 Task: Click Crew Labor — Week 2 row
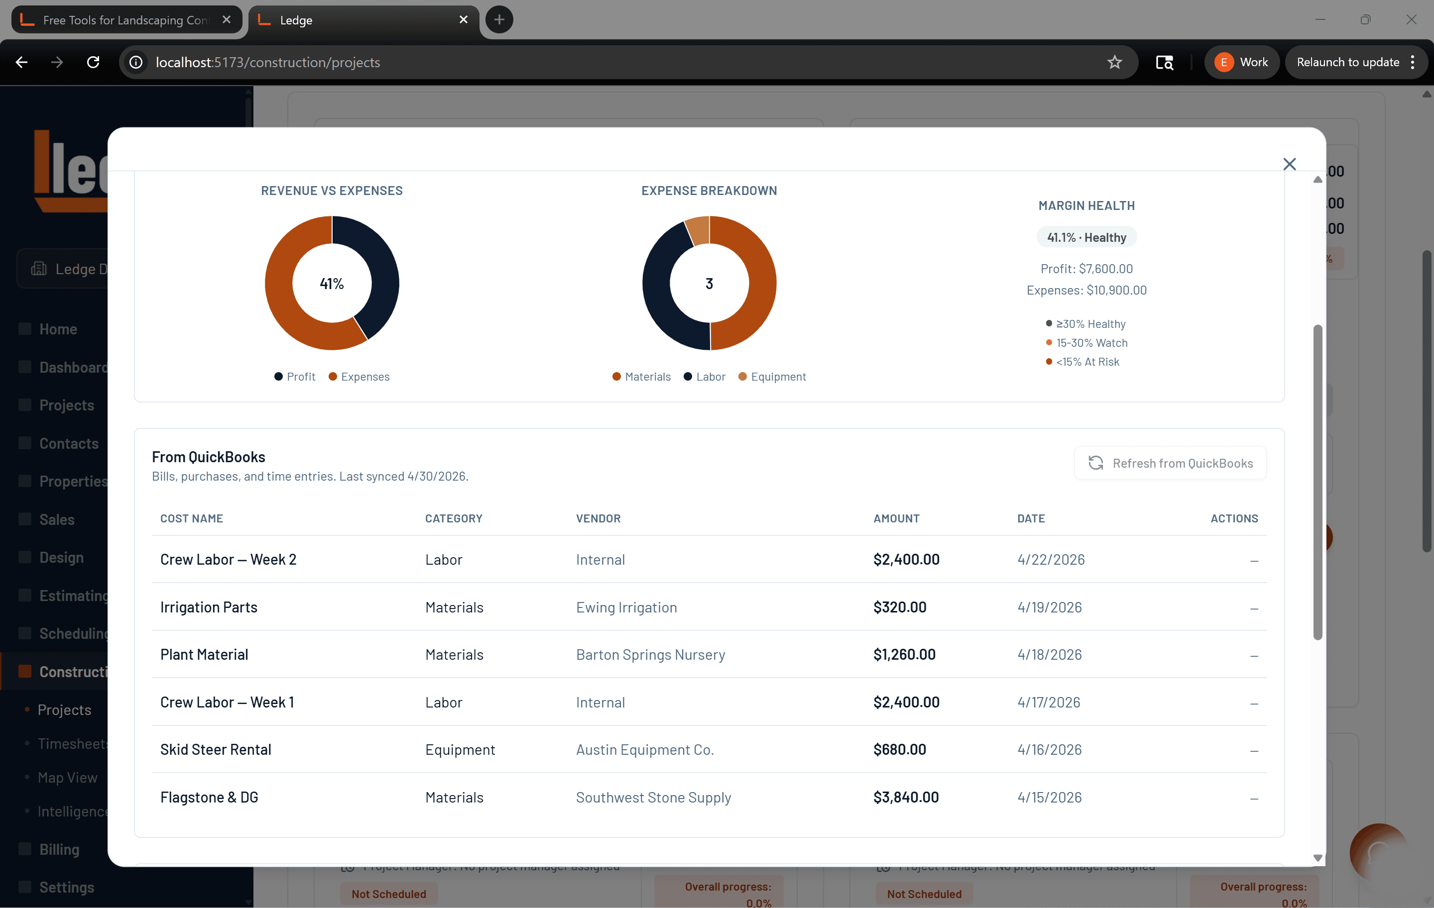[709, 559]
